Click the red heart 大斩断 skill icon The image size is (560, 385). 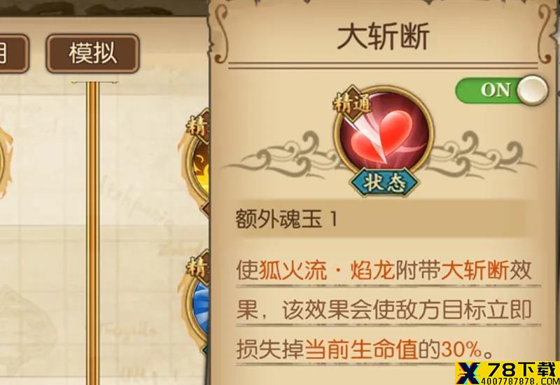pos(384,135)
